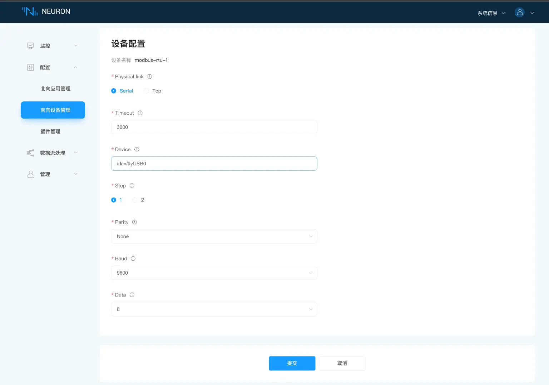
Task: Click the Baud info tooltip icon
Action: pos(133,259)
